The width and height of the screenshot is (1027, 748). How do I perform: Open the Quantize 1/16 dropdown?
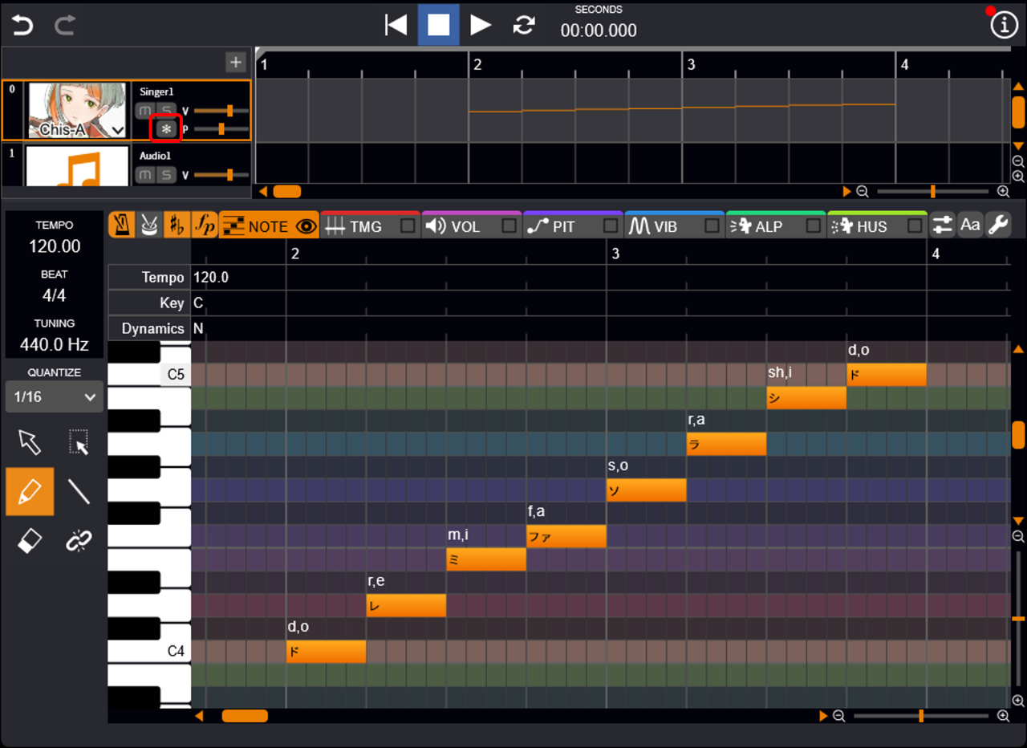54,397
